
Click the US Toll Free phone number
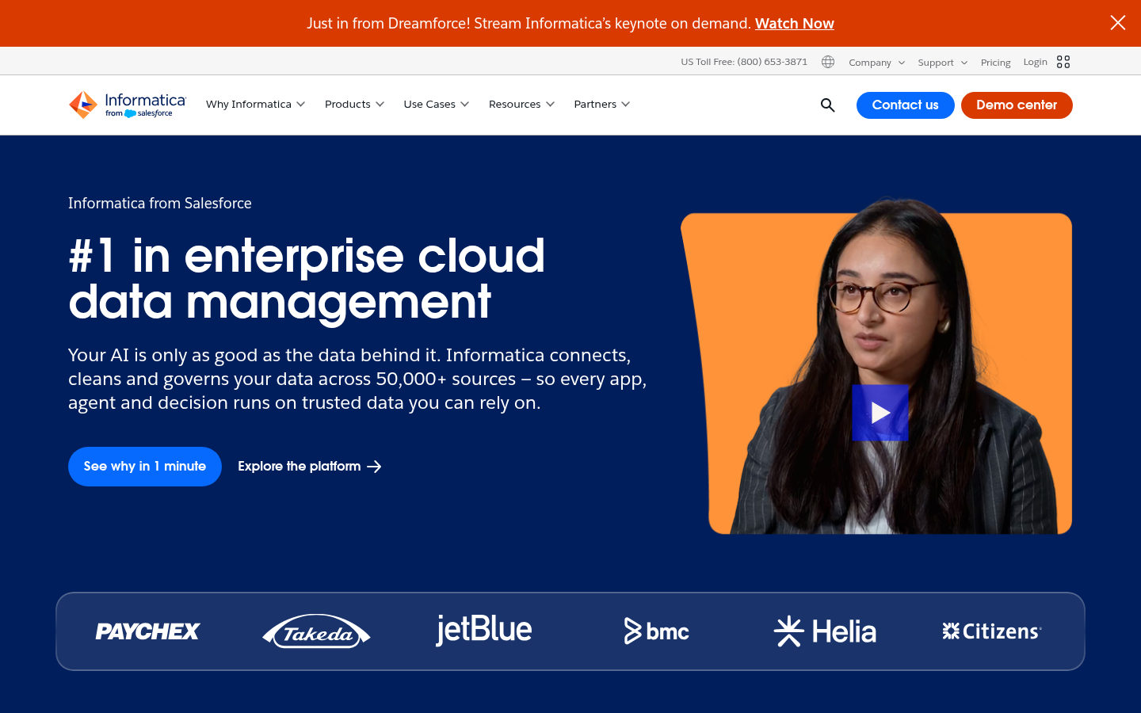744,62
